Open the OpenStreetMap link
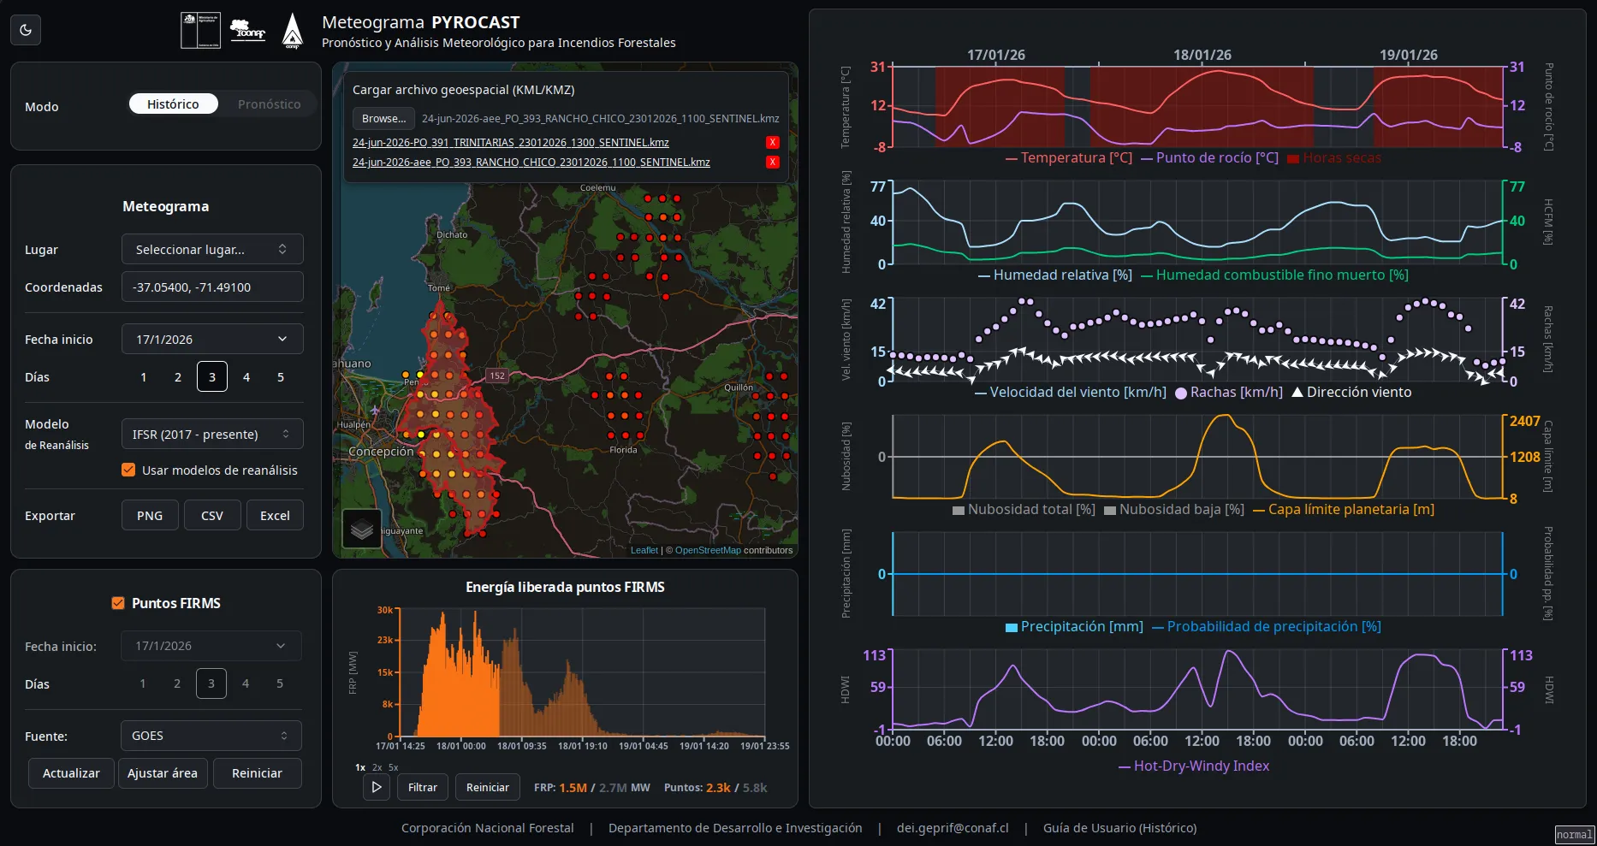This screenshot has width=1597, height=846. (708, 550)
